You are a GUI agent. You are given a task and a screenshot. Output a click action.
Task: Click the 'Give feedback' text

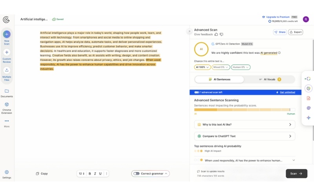(203, 34)
